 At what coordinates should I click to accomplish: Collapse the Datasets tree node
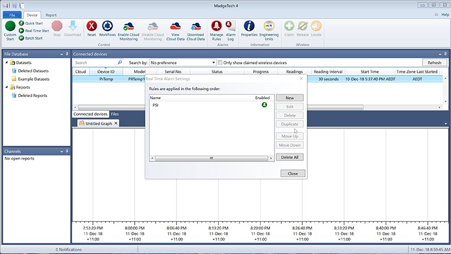pos(7,63)
